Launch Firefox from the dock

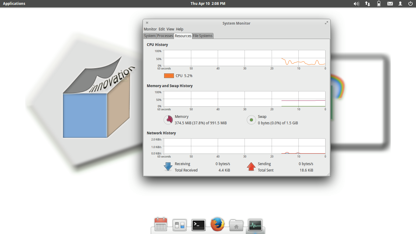coord(217,225)
